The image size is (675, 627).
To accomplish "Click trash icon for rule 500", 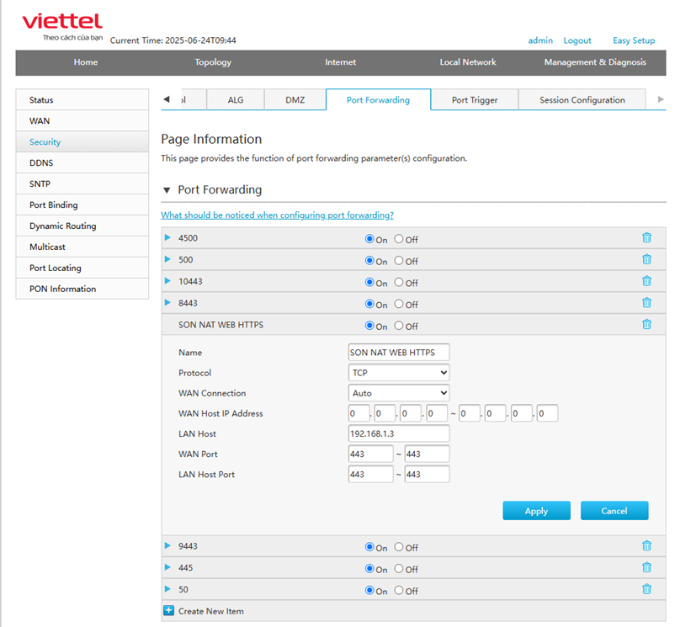I will click(x=646, y=260).
